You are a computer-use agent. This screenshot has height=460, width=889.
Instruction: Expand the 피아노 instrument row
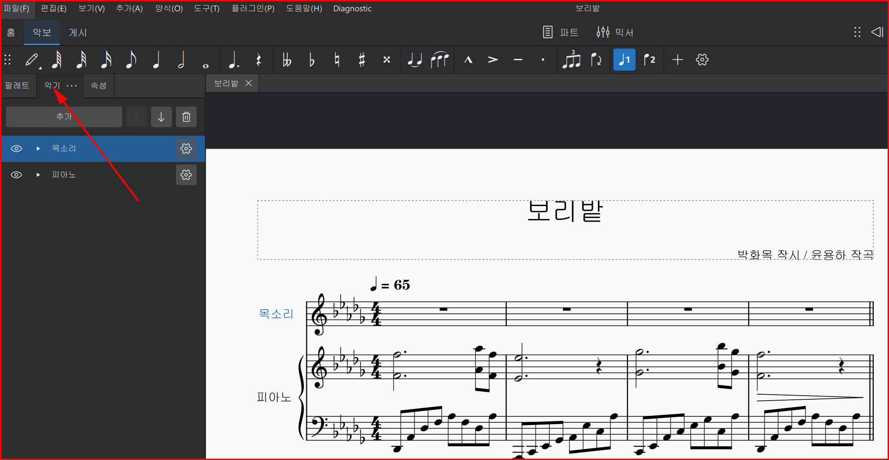[38, 175]
